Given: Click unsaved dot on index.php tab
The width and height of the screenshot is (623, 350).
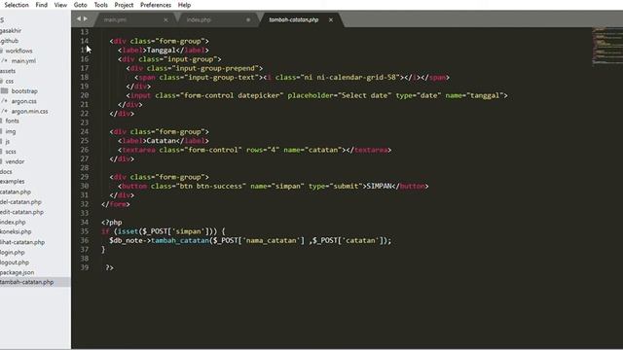Looking at the screenshot, I should (248, 19).
